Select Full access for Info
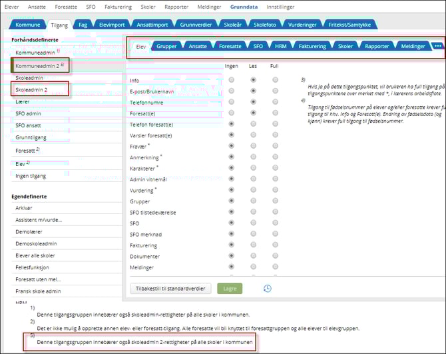Image resolution: width=446 pixels, height=354 pixels. click(276, 80)
